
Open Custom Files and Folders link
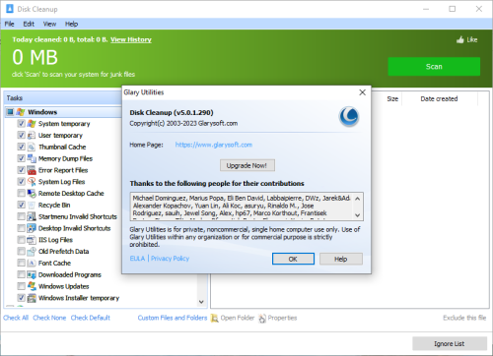pyautogui.click(x=173, y=318)
